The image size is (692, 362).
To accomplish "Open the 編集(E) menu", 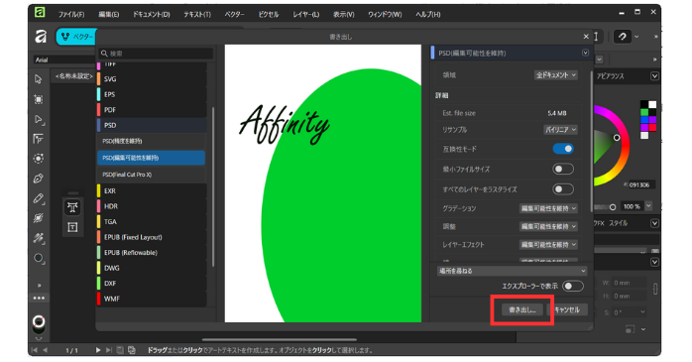I will pos(109,14).
